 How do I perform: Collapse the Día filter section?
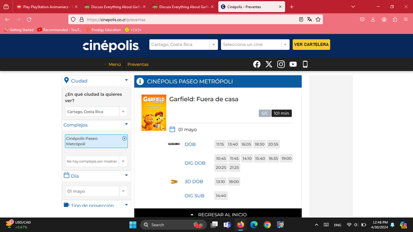click(x=96, y=176)
